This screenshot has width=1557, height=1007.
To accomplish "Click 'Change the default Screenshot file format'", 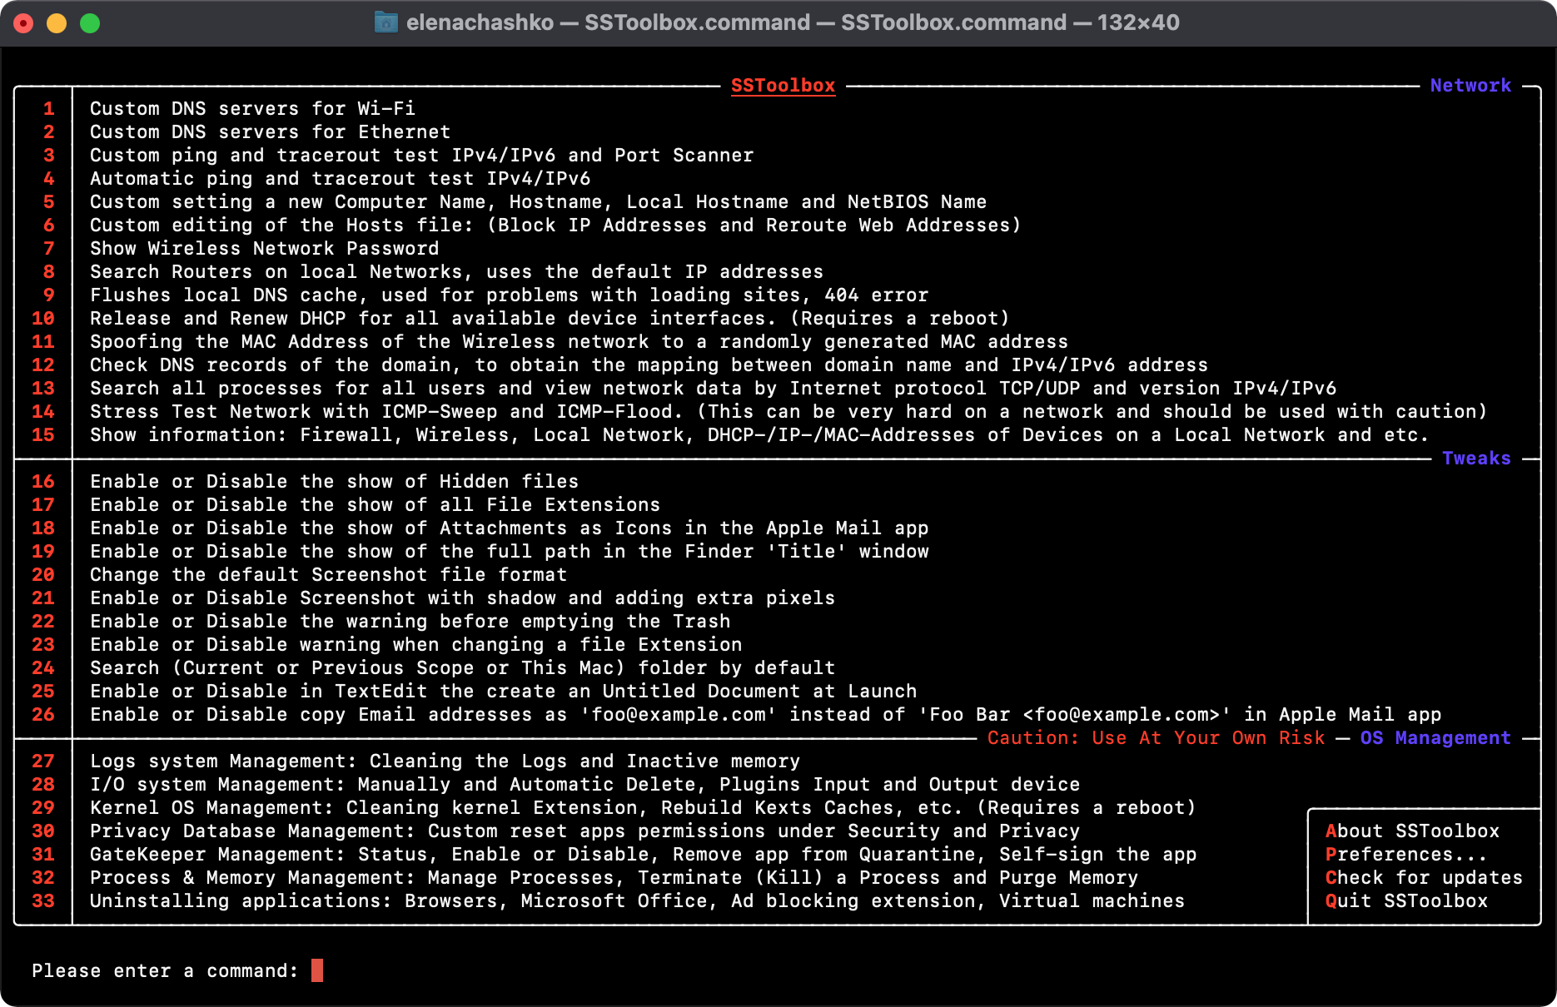I will tap(328, 575).
